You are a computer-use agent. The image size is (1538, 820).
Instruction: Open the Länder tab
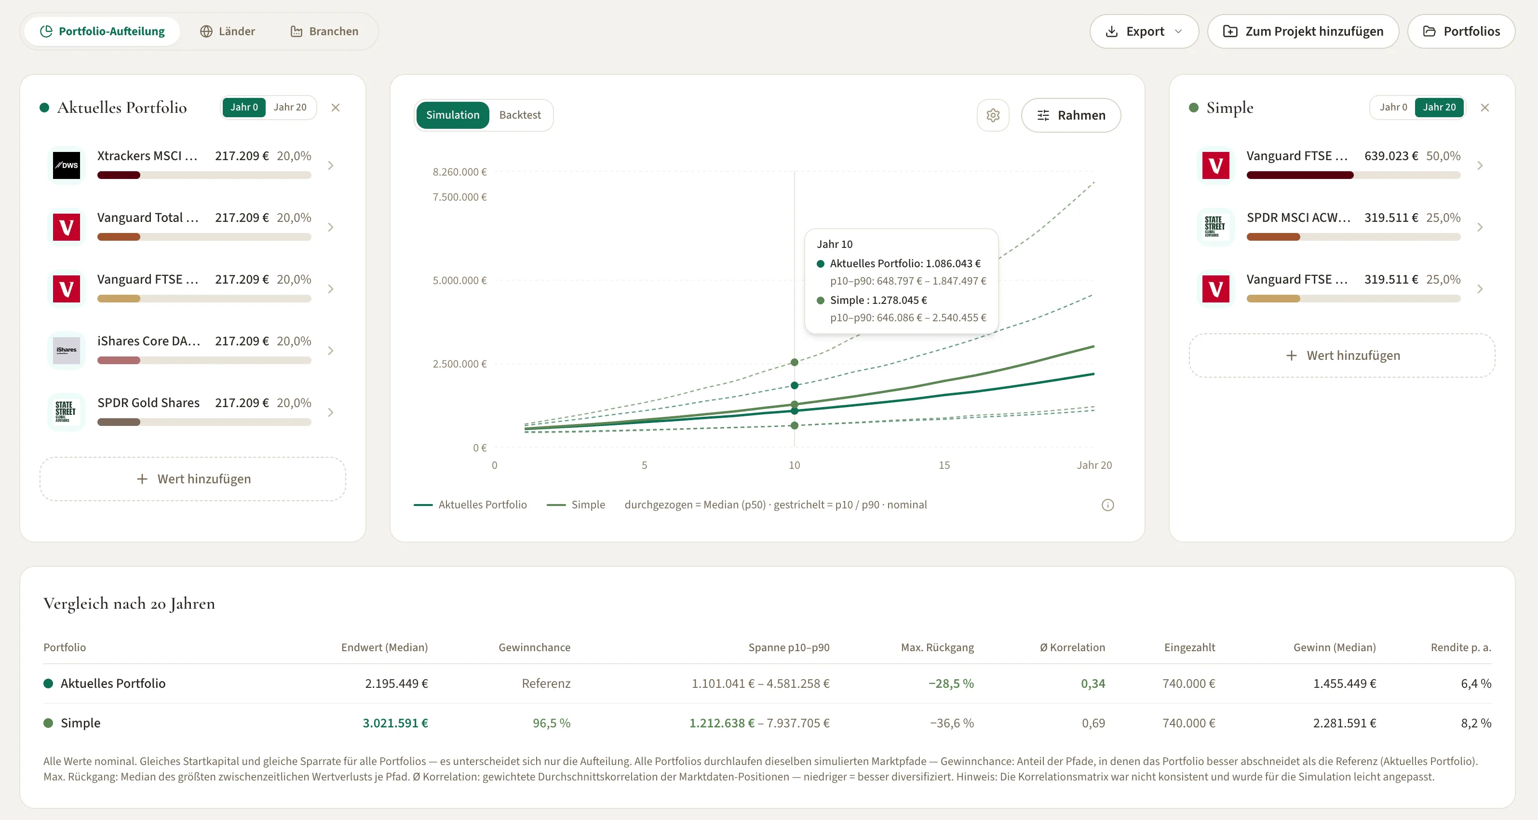click(228, 32)
